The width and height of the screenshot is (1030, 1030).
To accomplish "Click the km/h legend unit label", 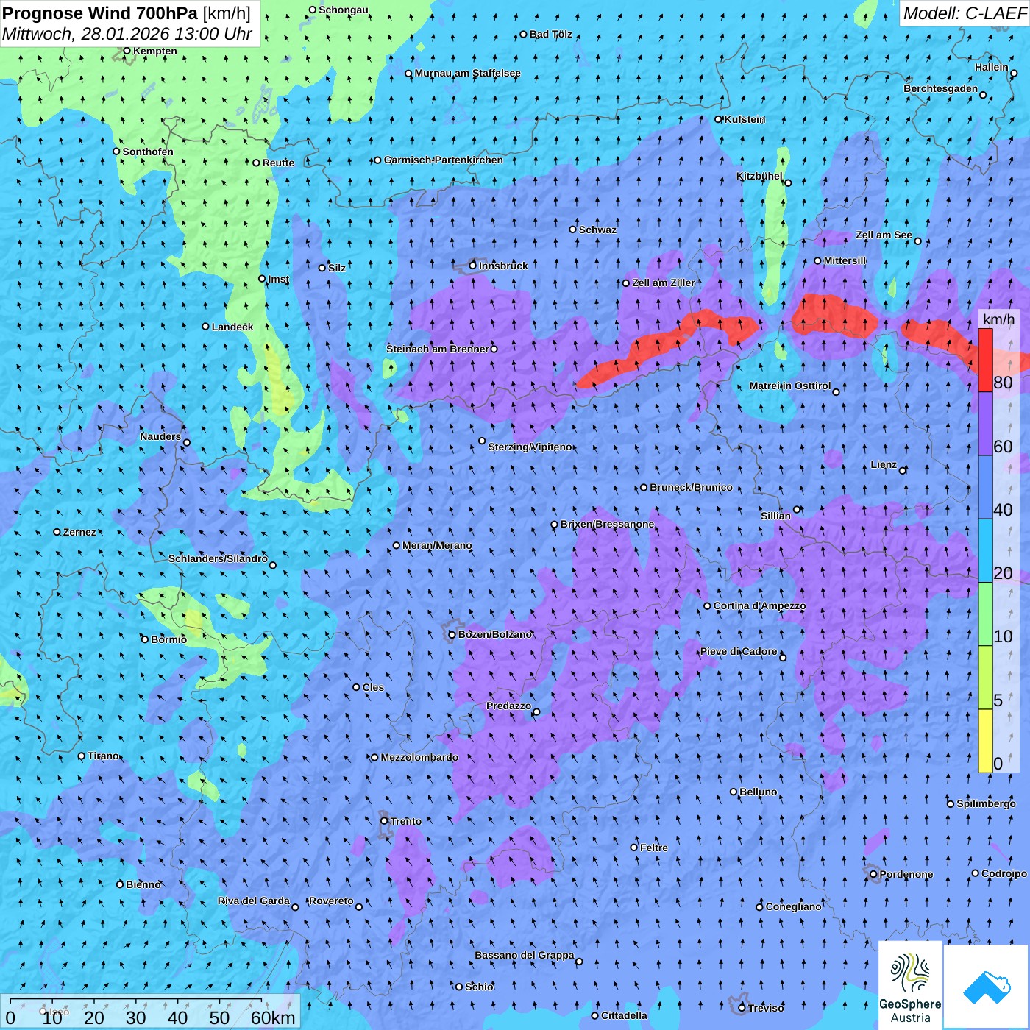I will pyautogui.click(x=998, y=319).
